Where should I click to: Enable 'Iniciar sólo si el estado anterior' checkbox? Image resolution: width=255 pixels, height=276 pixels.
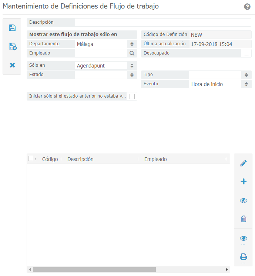coord(132,96)
